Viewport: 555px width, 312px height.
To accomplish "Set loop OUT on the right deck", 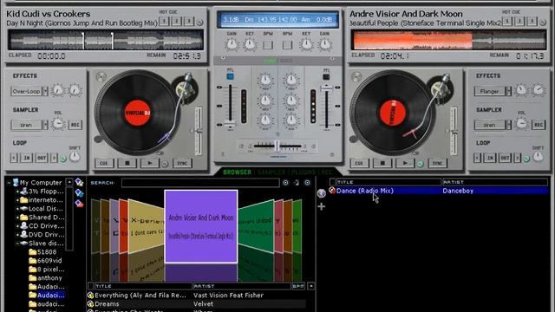I will pos(505,158).
